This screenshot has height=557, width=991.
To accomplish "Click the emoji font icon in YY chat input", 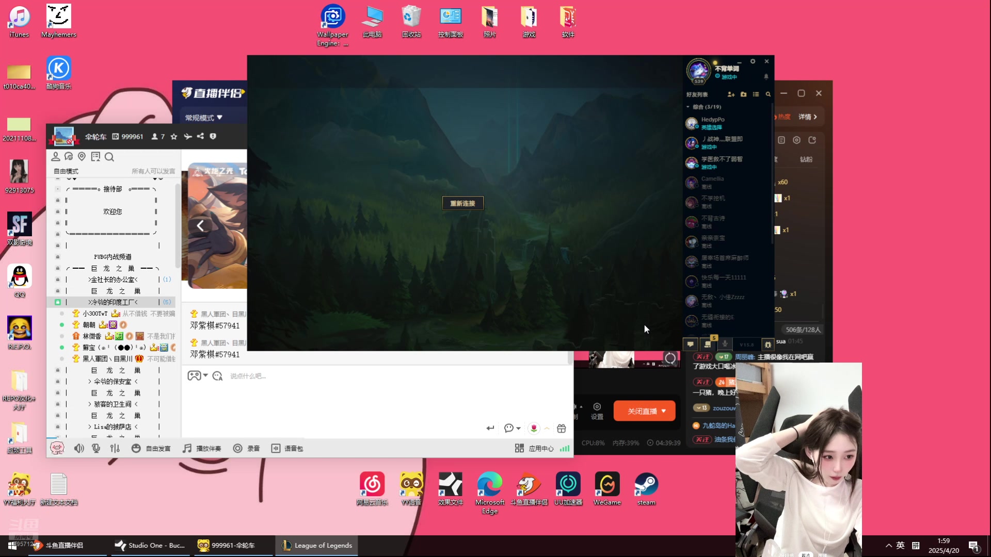I will (x=217, y=376).
